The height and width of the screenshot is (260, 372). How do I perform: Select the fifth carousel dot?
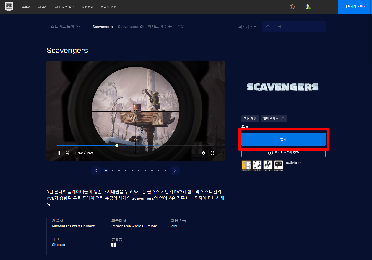click(x=132, y=170)
